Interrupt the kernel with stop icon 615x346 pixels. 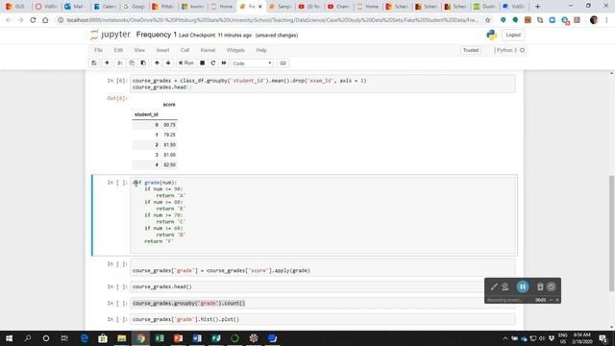[x=203, y=63]
